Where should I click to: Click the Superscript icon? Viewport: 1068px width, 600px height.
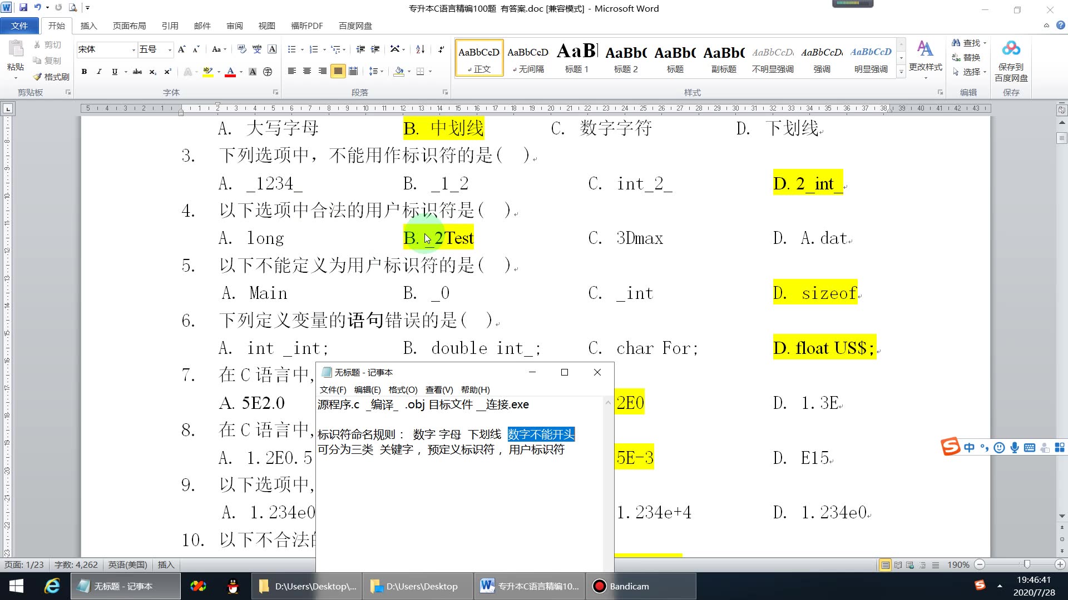coord(167,72)
